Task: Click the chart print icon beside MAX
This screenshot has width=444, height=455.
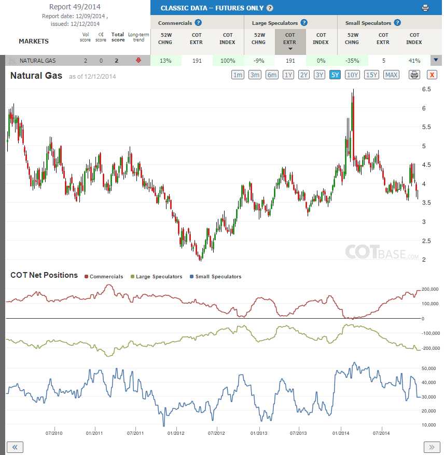Action: [x=414, y=75]
